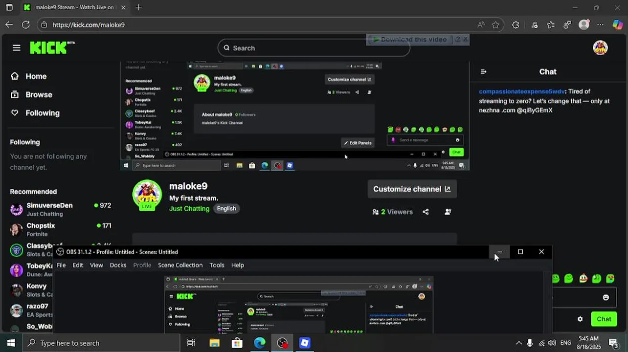The image size is (628, 352).
Task: Open OBS Edit menu
Action: pos(78,265)
